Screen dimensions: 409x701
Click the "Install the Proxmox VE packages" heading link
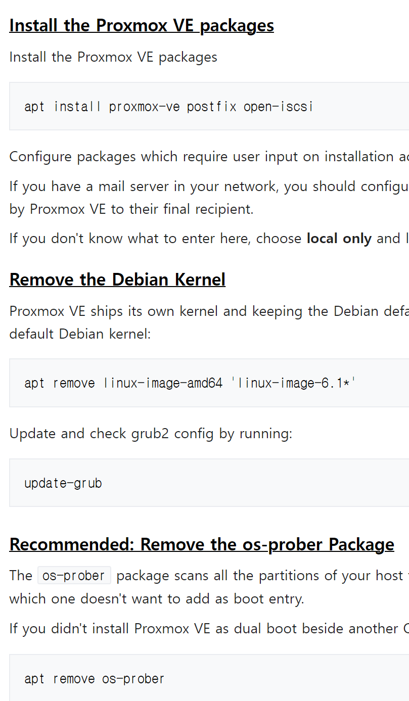coord(142,25)
